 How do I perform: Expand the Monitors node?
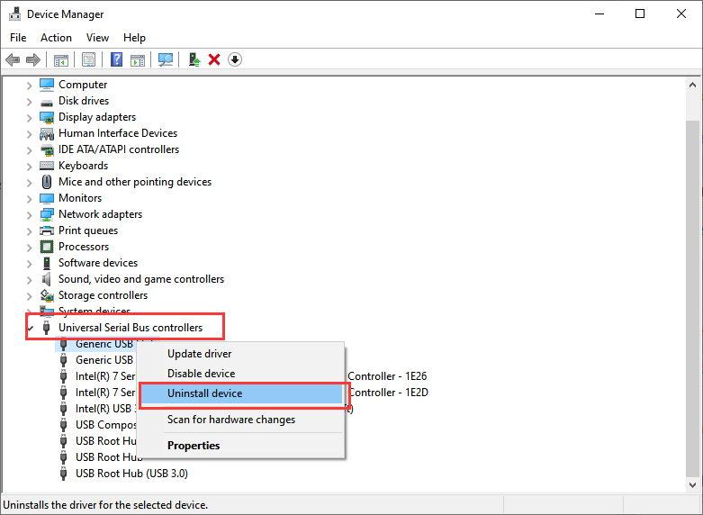point(29,199)
